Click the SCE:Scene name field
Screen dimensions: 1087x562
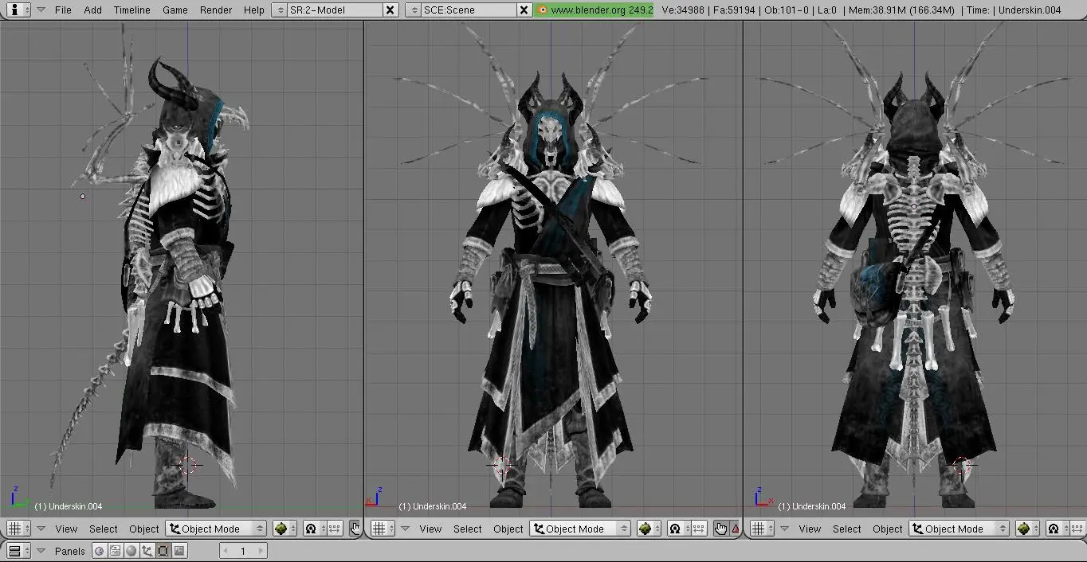pyautogui.click(x=468, y=10)
